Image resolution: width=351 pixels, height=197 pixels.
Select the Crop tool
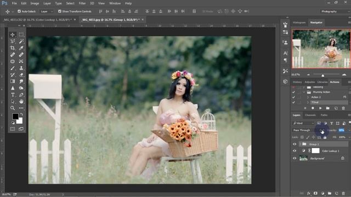click(x=13, y=48)
